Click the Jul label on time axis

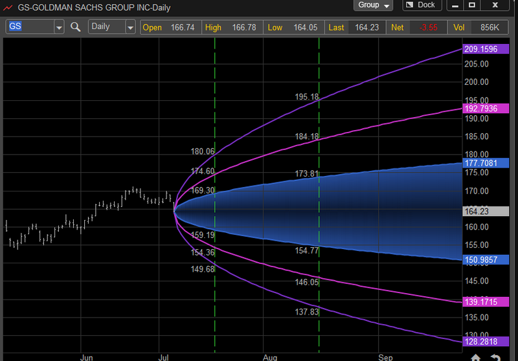click(x=164, y=358)
